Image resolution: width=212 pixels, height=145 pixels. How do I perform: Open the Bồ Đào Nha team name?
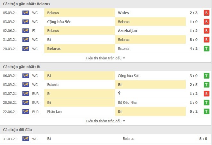(127, 103)
